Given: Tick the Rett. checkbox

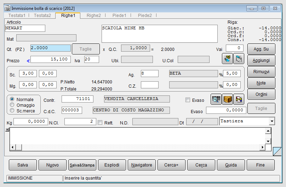Looking at the screenshot, I should (100, 123).
